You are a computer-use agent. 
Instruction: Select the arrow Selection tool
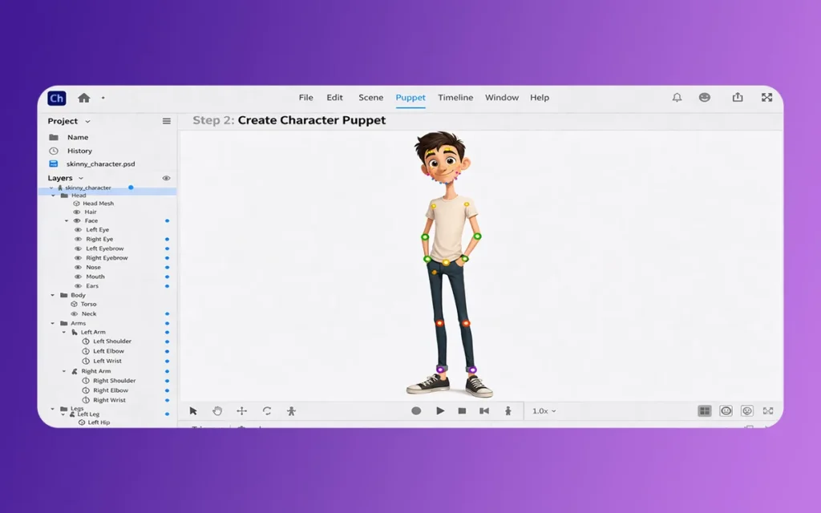coord(193,411)
